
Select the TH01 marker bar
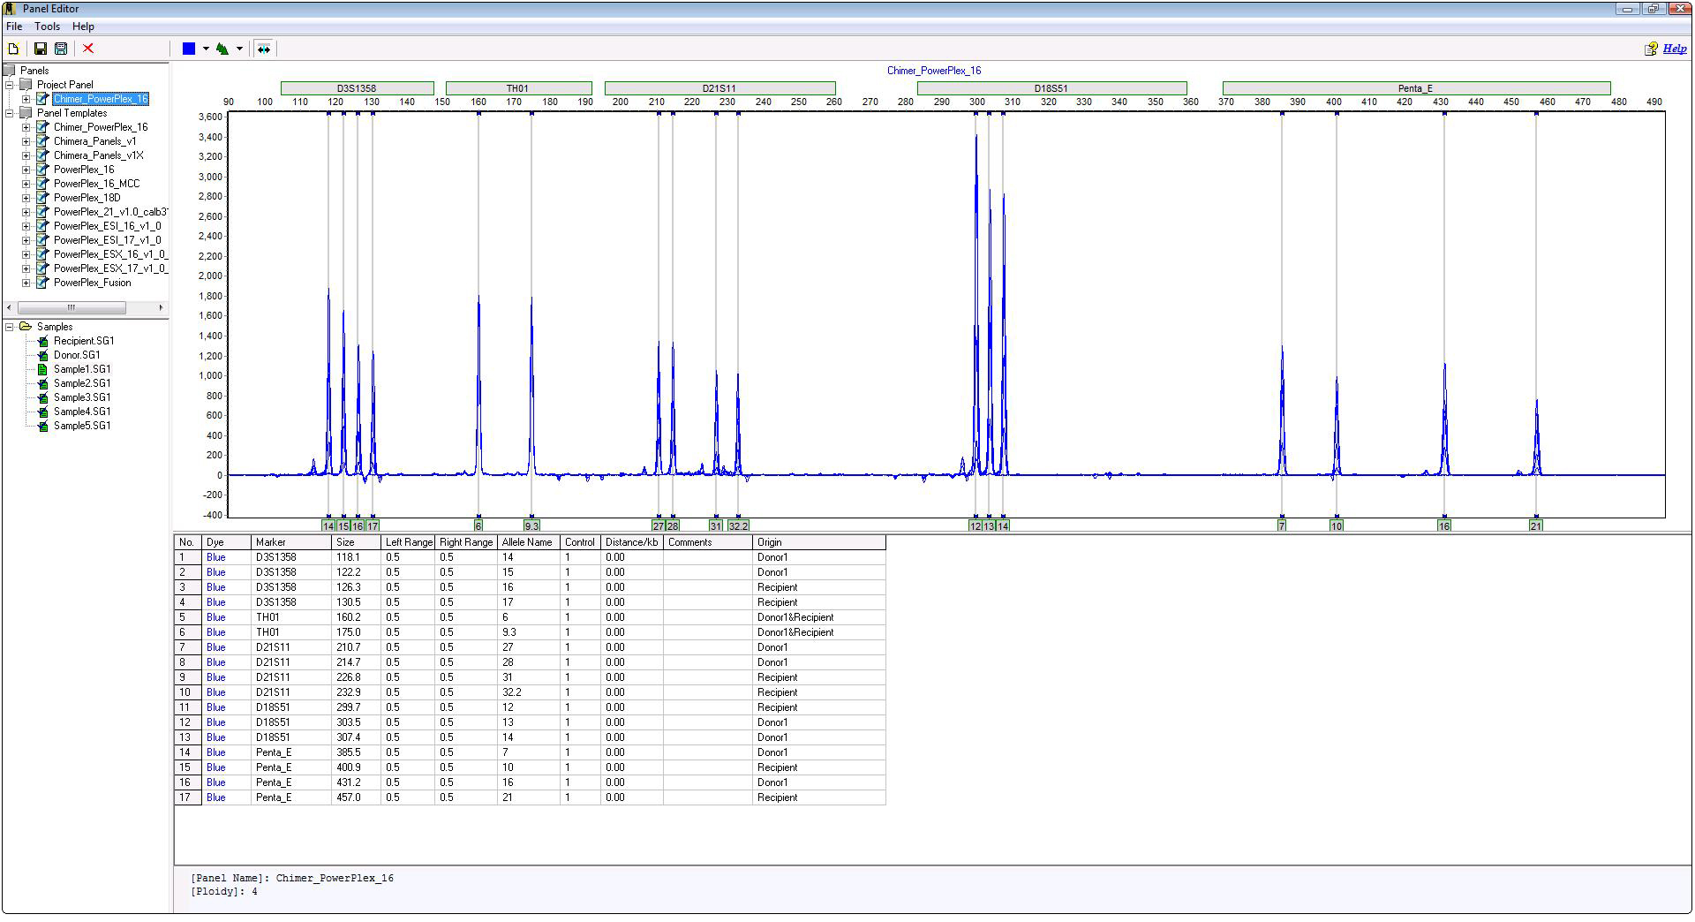[518, 88]
